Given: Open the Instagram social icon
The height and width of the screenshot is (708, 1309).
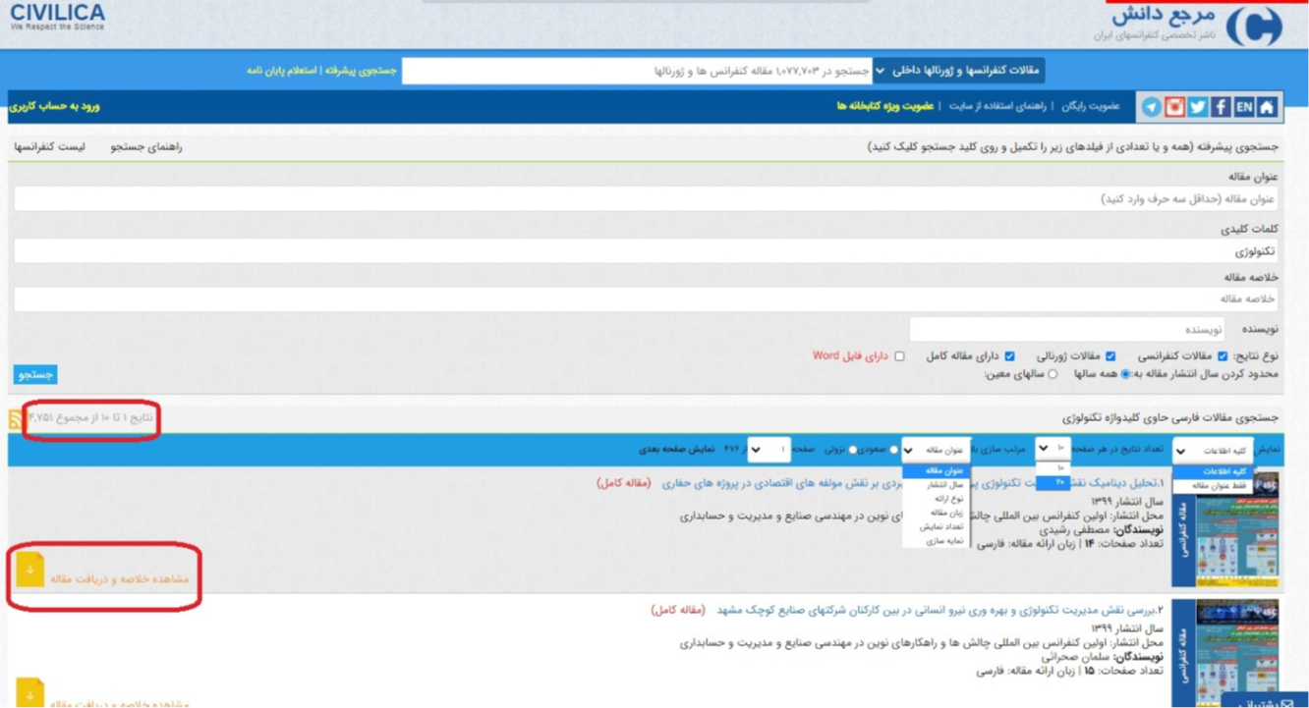Looking at the screenshot, I should tap(1174, 107).
